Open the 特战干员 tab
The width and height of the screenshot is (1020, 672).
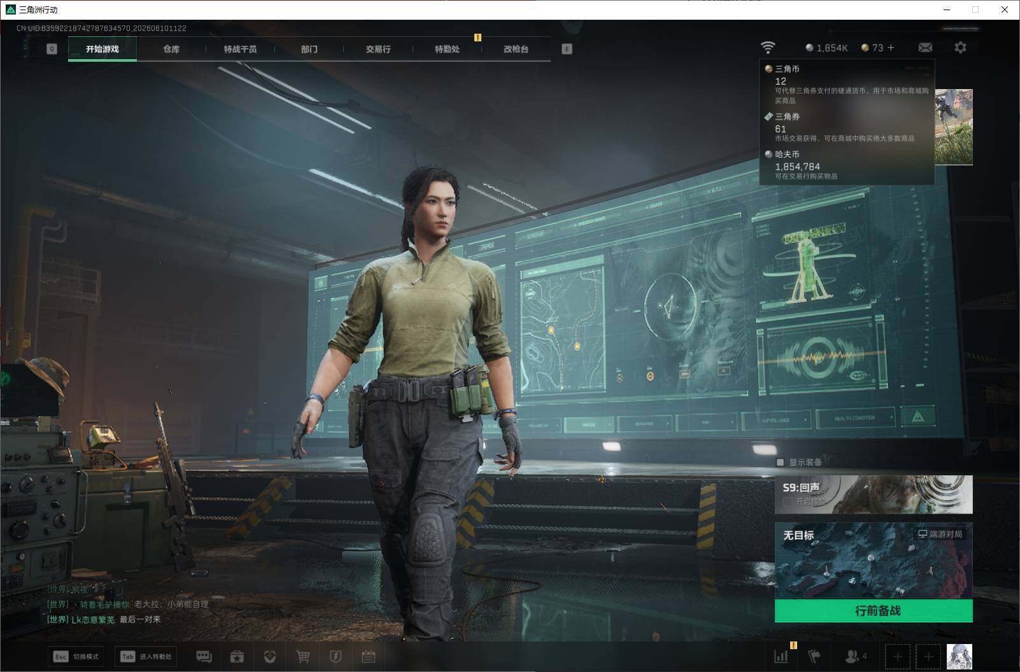tap(240, 49)
